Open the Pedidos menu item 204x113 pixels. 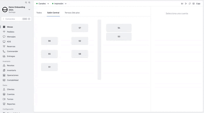[11, 32]
